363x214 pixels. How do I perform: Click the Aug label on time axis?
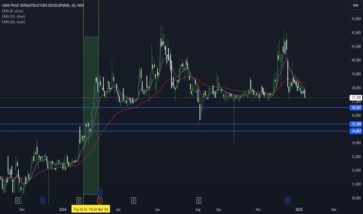coord(198,210)
